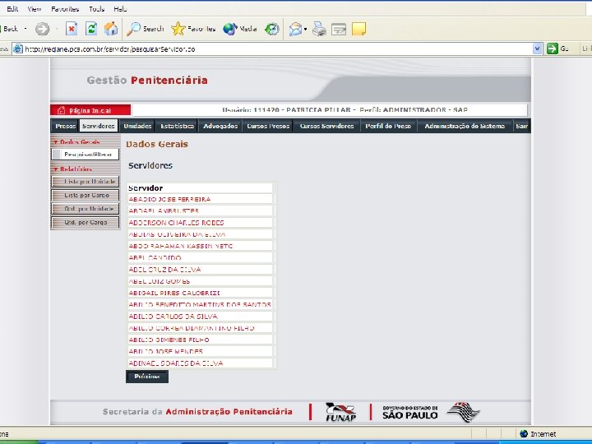The width and height of the screenshot is (592, 444).
Task: Open the View menu
Action: click(x=35, y=9)
